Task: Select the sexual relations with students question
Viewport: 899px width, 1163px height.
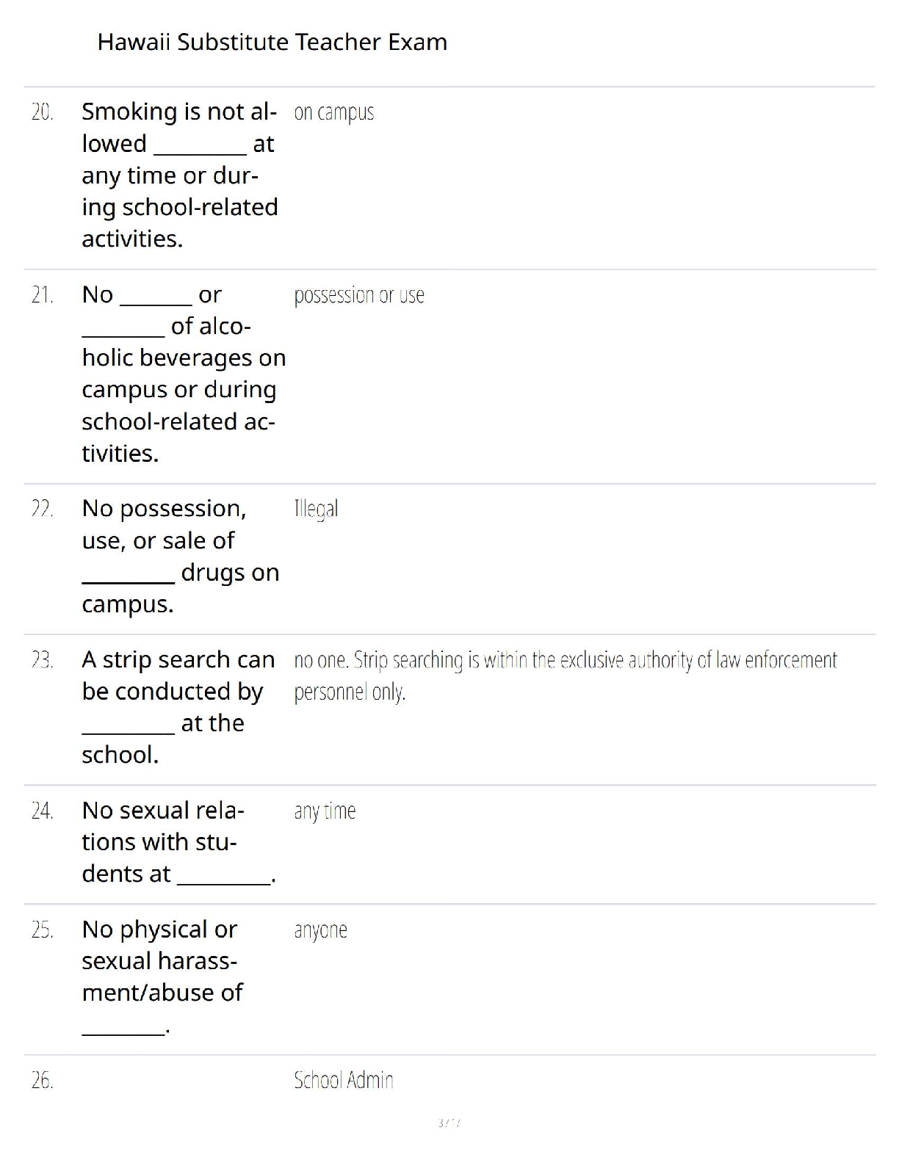Action: tap(178, 842)
